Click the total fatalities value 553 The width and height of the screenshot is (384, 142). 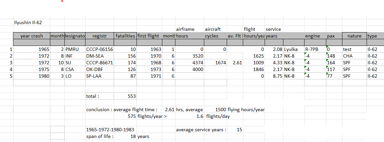point(125,96)
